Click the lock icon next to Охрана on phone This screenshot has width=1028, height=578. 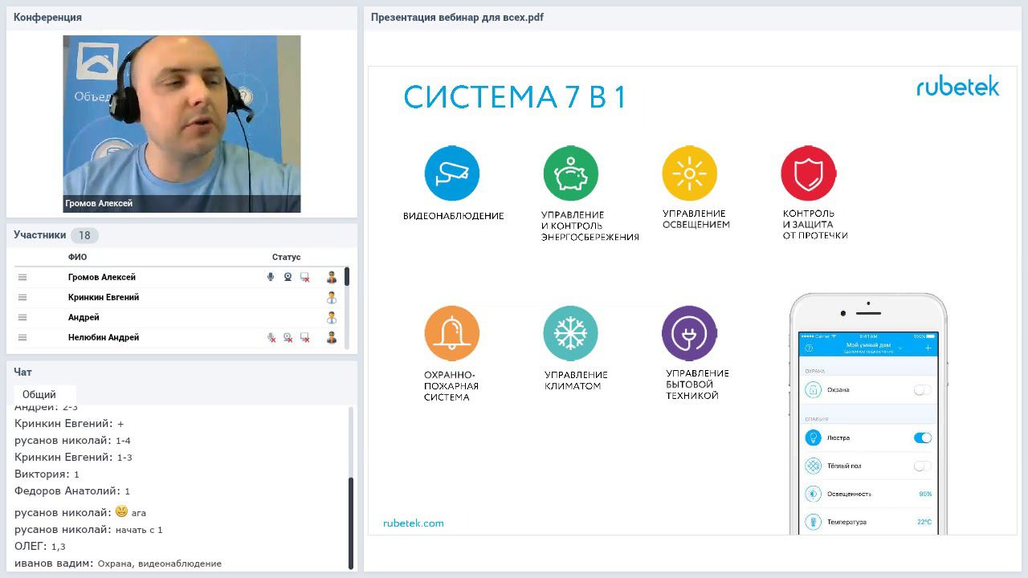(x=814, y=390)
